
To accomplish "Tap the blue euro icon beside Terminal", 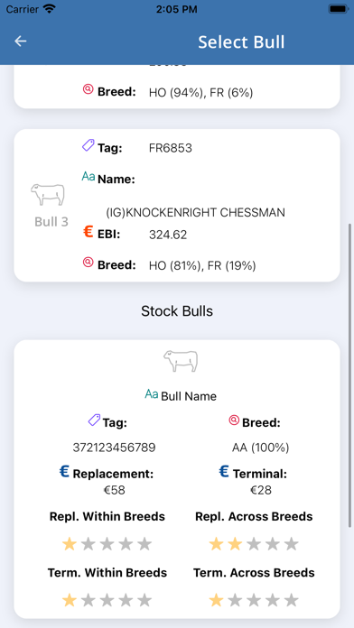I will [224, 471].
